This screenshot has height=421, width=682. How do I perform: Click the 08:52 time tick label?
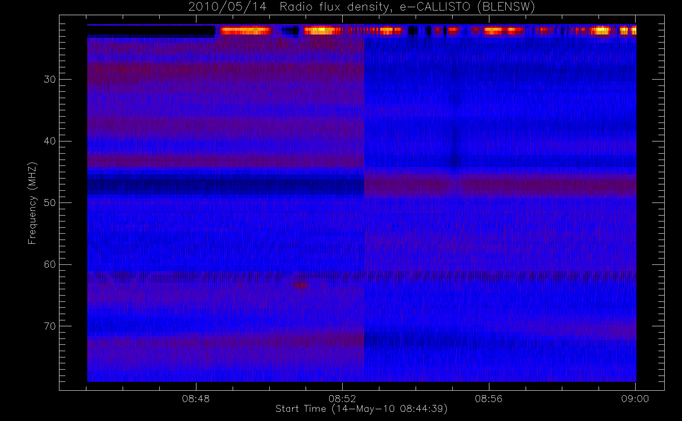342,398
